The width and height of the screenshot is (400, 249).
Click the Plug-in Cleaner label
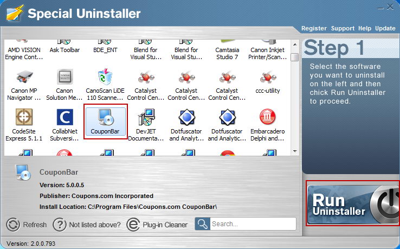point(165,225)
